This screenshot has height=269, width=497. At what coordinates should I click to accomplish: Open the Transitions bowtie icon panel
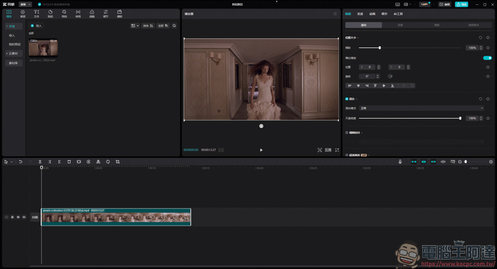[78, 13]
